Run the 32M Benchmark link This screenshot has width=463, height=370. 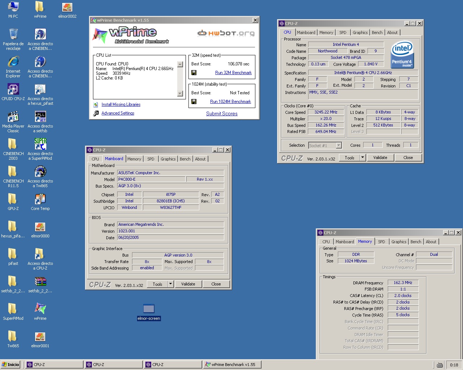point(233,73)
